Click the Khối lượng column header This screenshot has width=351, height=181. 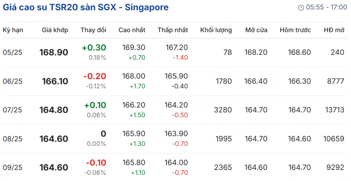click(216, 30)
